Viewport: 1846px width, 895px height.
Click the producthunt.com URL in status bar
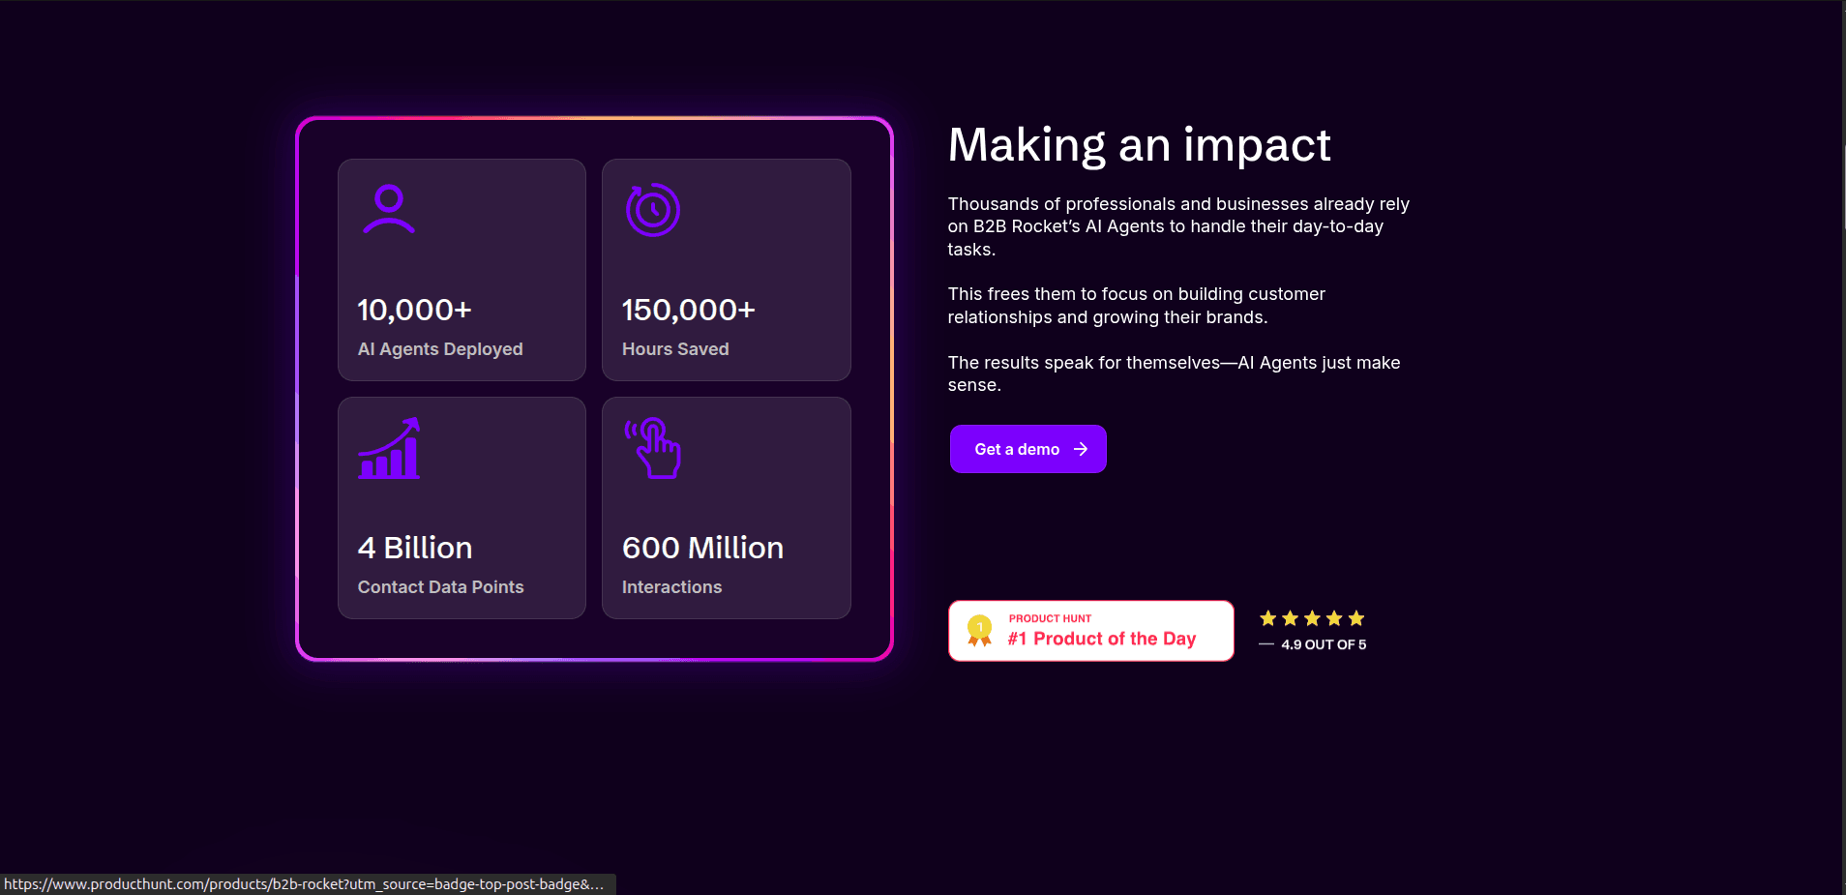(x=304, y=884)
